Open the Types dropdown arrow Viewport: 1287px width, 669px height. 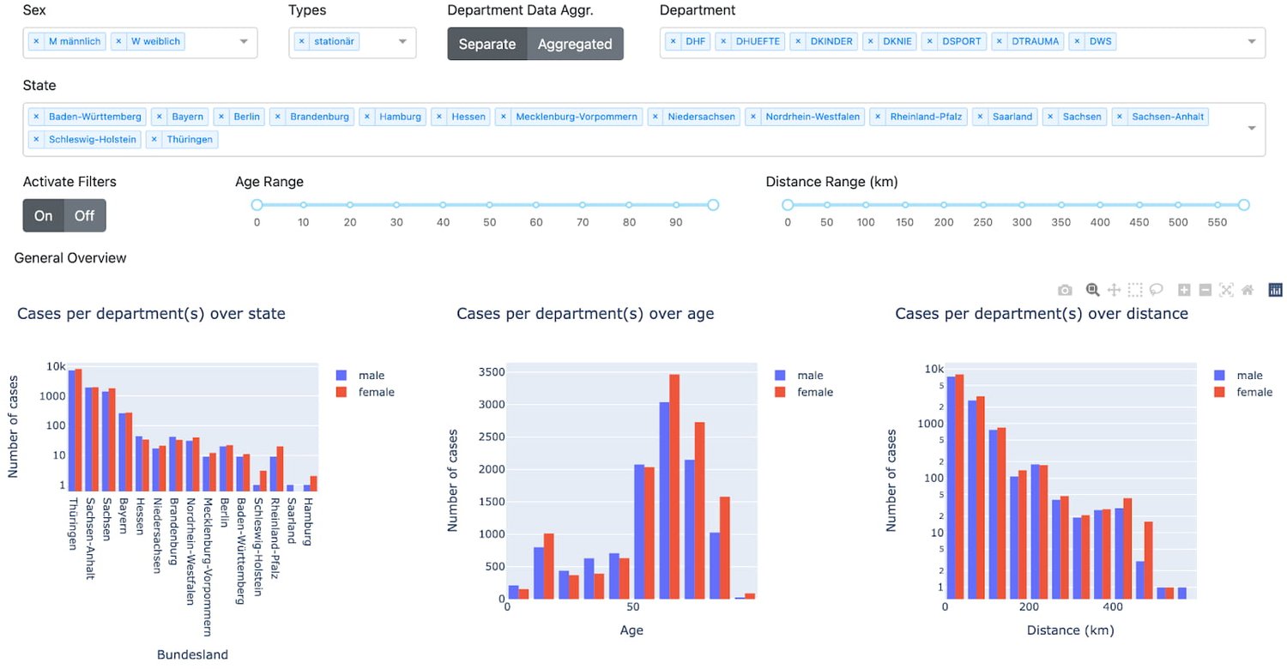coord(402,42)
